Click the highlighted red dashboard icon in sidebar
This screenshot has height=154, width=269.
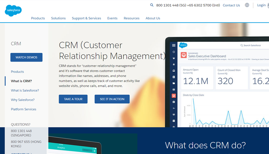coord(174,96)
